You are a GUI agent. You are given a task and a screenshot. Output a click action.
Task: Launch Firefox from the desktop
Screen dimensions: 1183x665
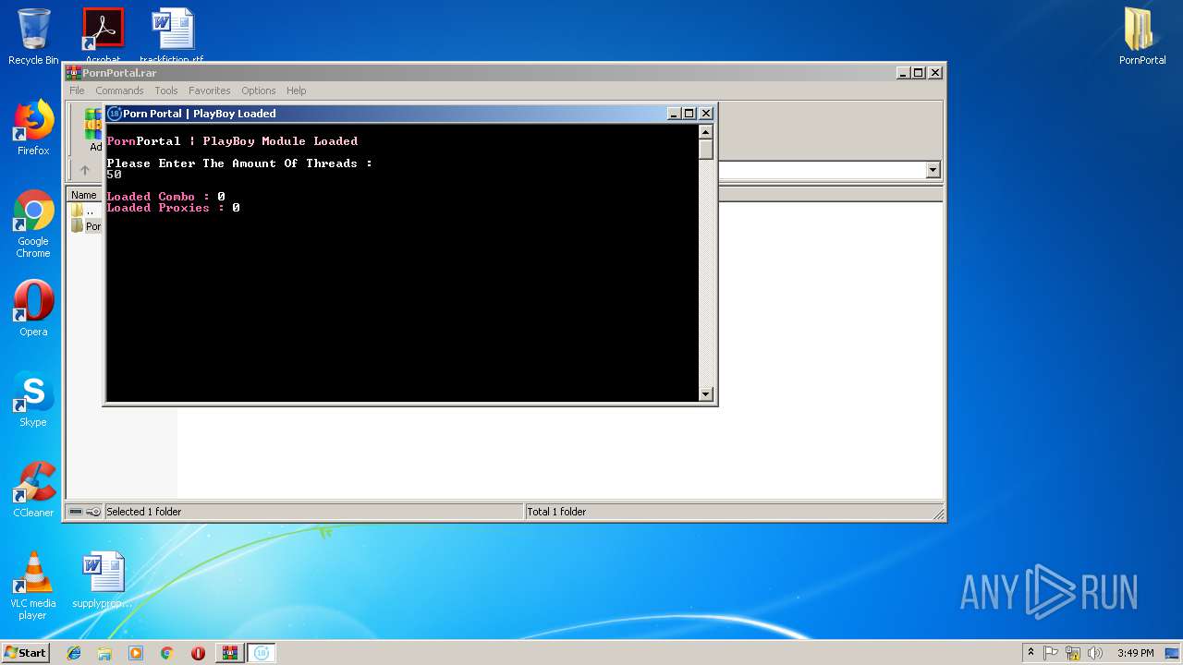coord(33,127)
